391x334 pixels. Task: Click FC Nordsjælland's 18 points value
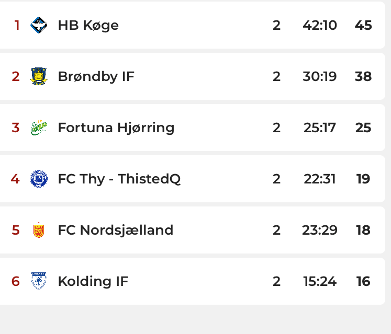[x=363, y=230]
